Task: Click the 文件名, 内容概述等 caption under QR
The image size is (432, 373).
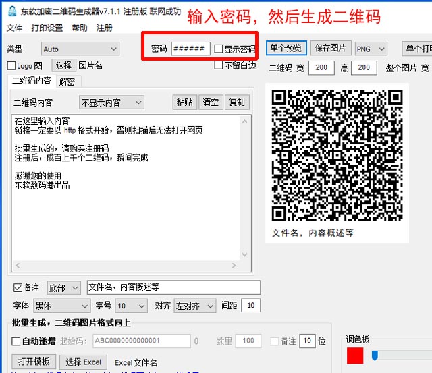Action: pos(313,233)
